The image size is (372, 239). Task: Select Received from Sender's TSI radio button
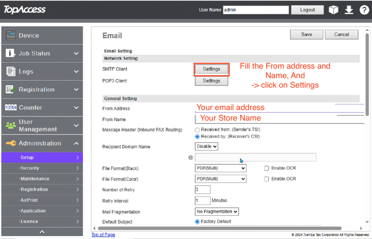click(197, 130)
